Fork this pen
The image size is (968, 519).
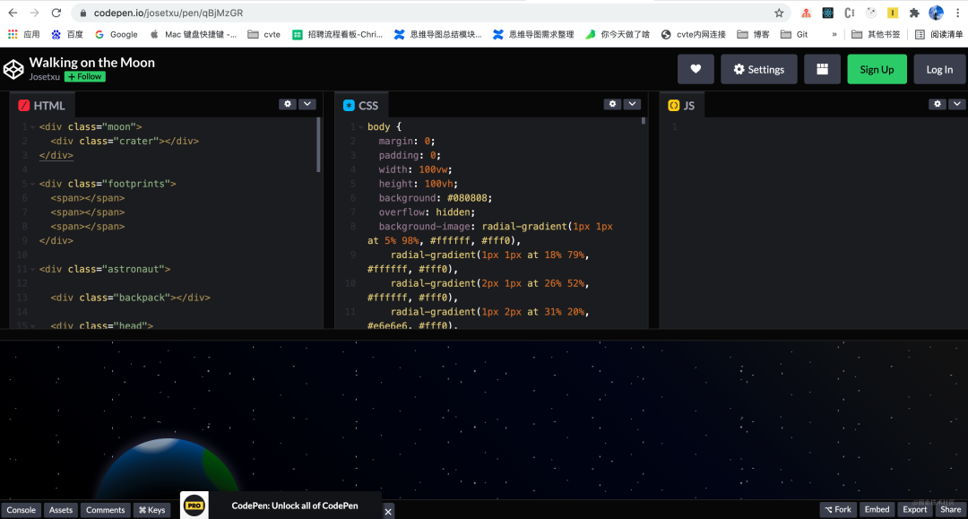[x=838, y=510]
